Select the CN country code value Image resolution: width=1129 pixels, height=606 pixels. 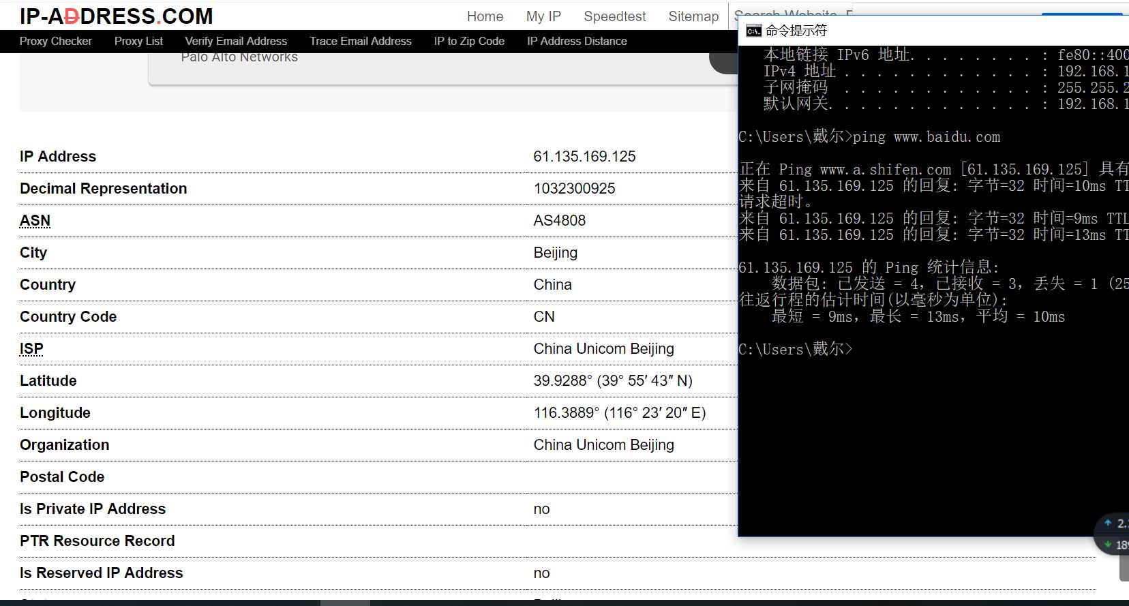coord(544,316)
